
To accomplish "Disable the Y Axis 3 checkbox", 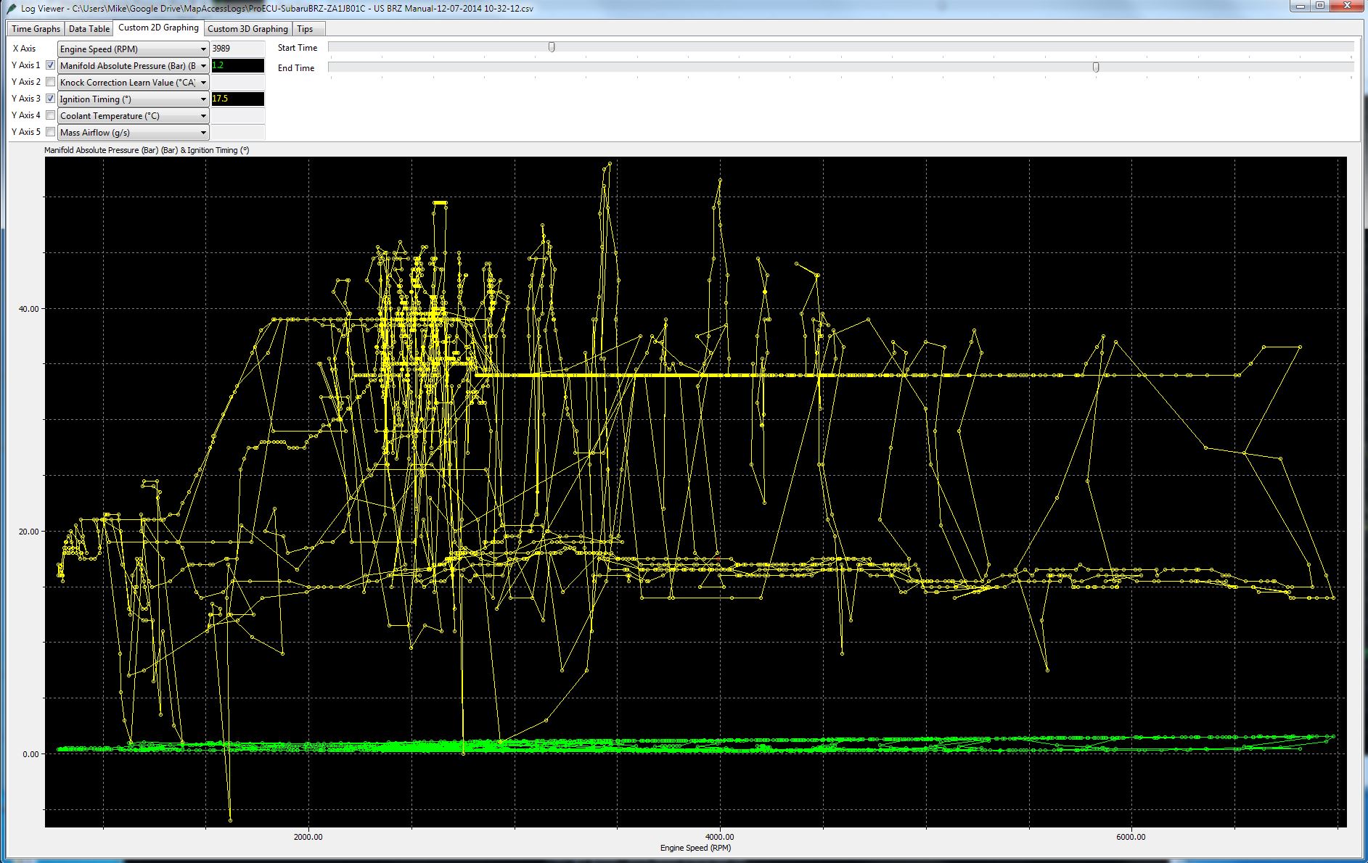I will point(51,99).
